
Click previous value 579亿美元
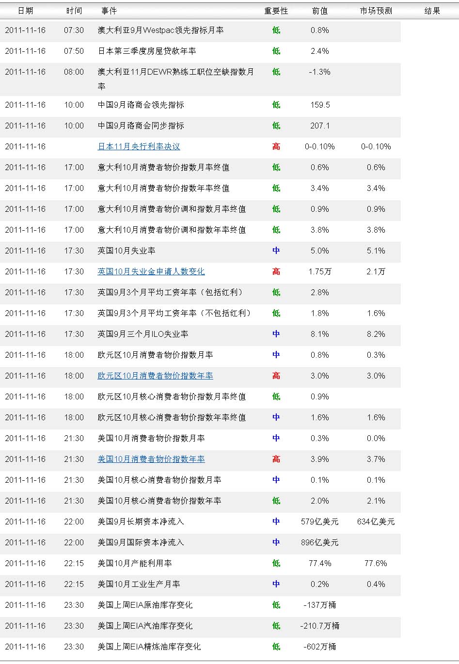click(320, 522)
